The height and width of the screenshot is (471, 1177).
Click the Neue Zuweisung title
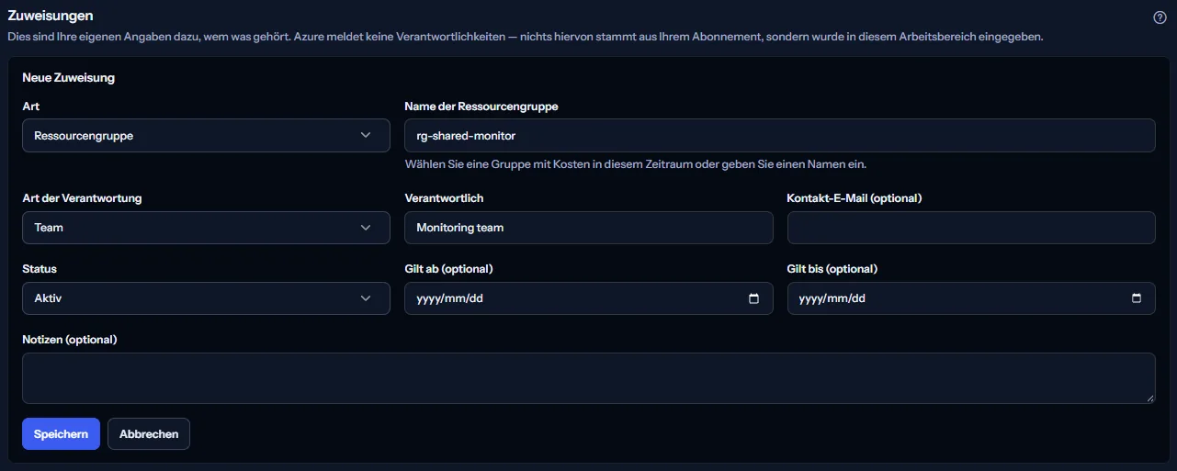point(69,78)
